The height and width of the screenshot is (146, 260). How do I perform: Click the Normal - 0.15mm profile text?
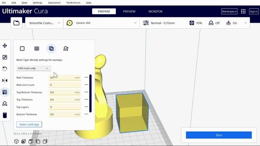point(162,23)
